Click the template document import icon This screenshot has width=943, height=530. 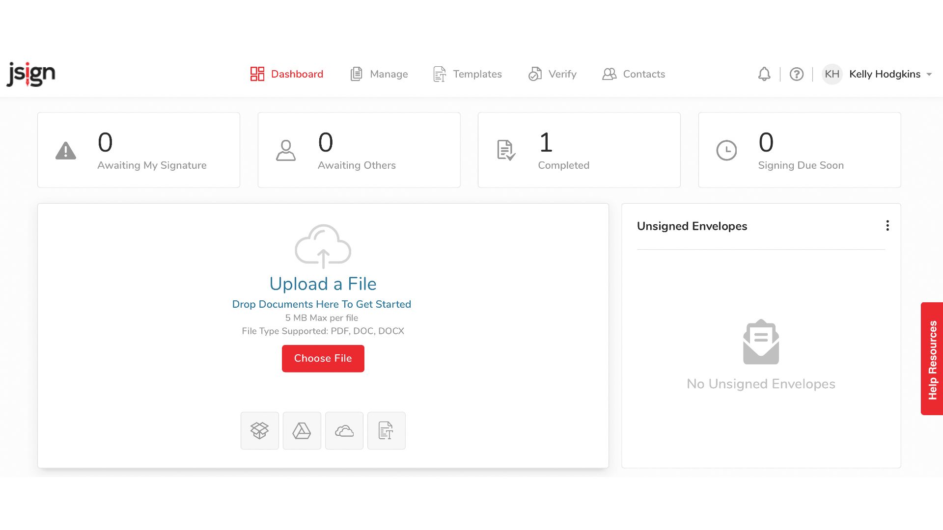click(x=386, y=430)
